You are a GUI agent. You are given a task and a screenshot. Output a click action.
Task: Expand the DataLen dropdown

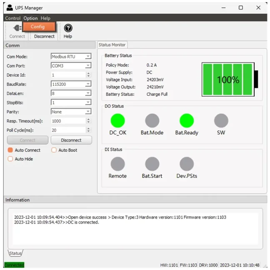pos(71,93)
